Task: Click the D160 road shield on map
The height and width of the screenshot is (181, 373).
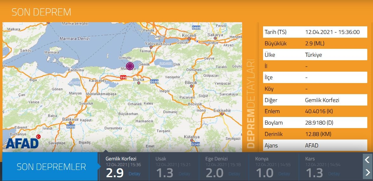Action: [154, 81]
